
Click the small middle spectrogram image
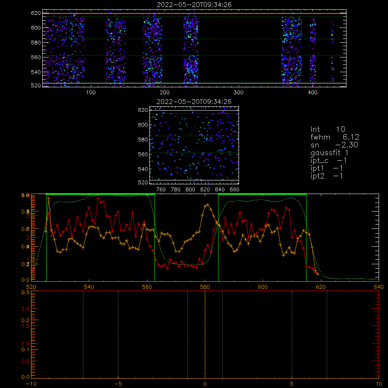click(194, 145)
